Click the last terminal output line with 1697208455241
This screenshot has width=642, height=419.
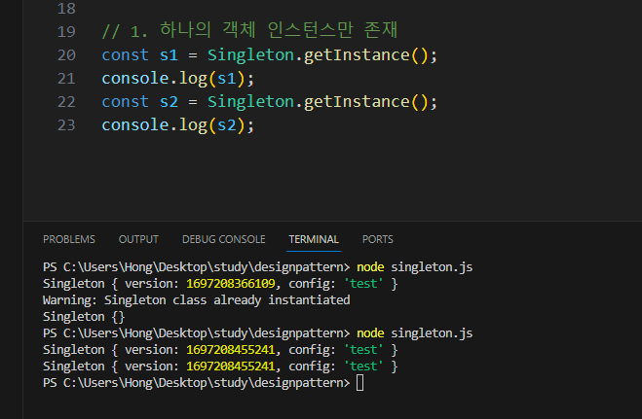pyautogui.click(x=220, y=367)
